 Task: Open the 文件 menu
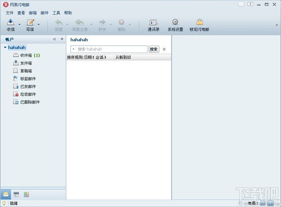pyautogui.click(x=10, y=13)
